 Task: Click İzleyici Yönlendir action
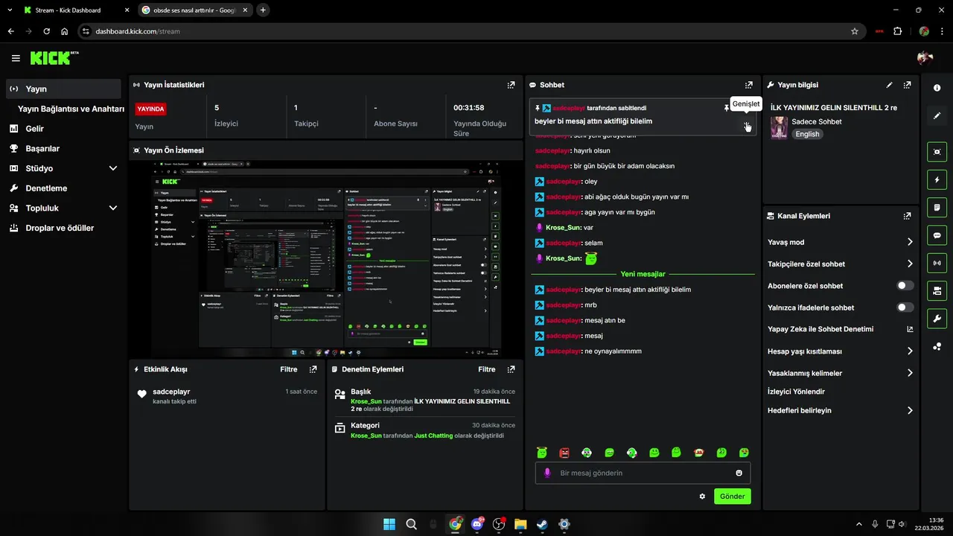[x=796, y=392]
